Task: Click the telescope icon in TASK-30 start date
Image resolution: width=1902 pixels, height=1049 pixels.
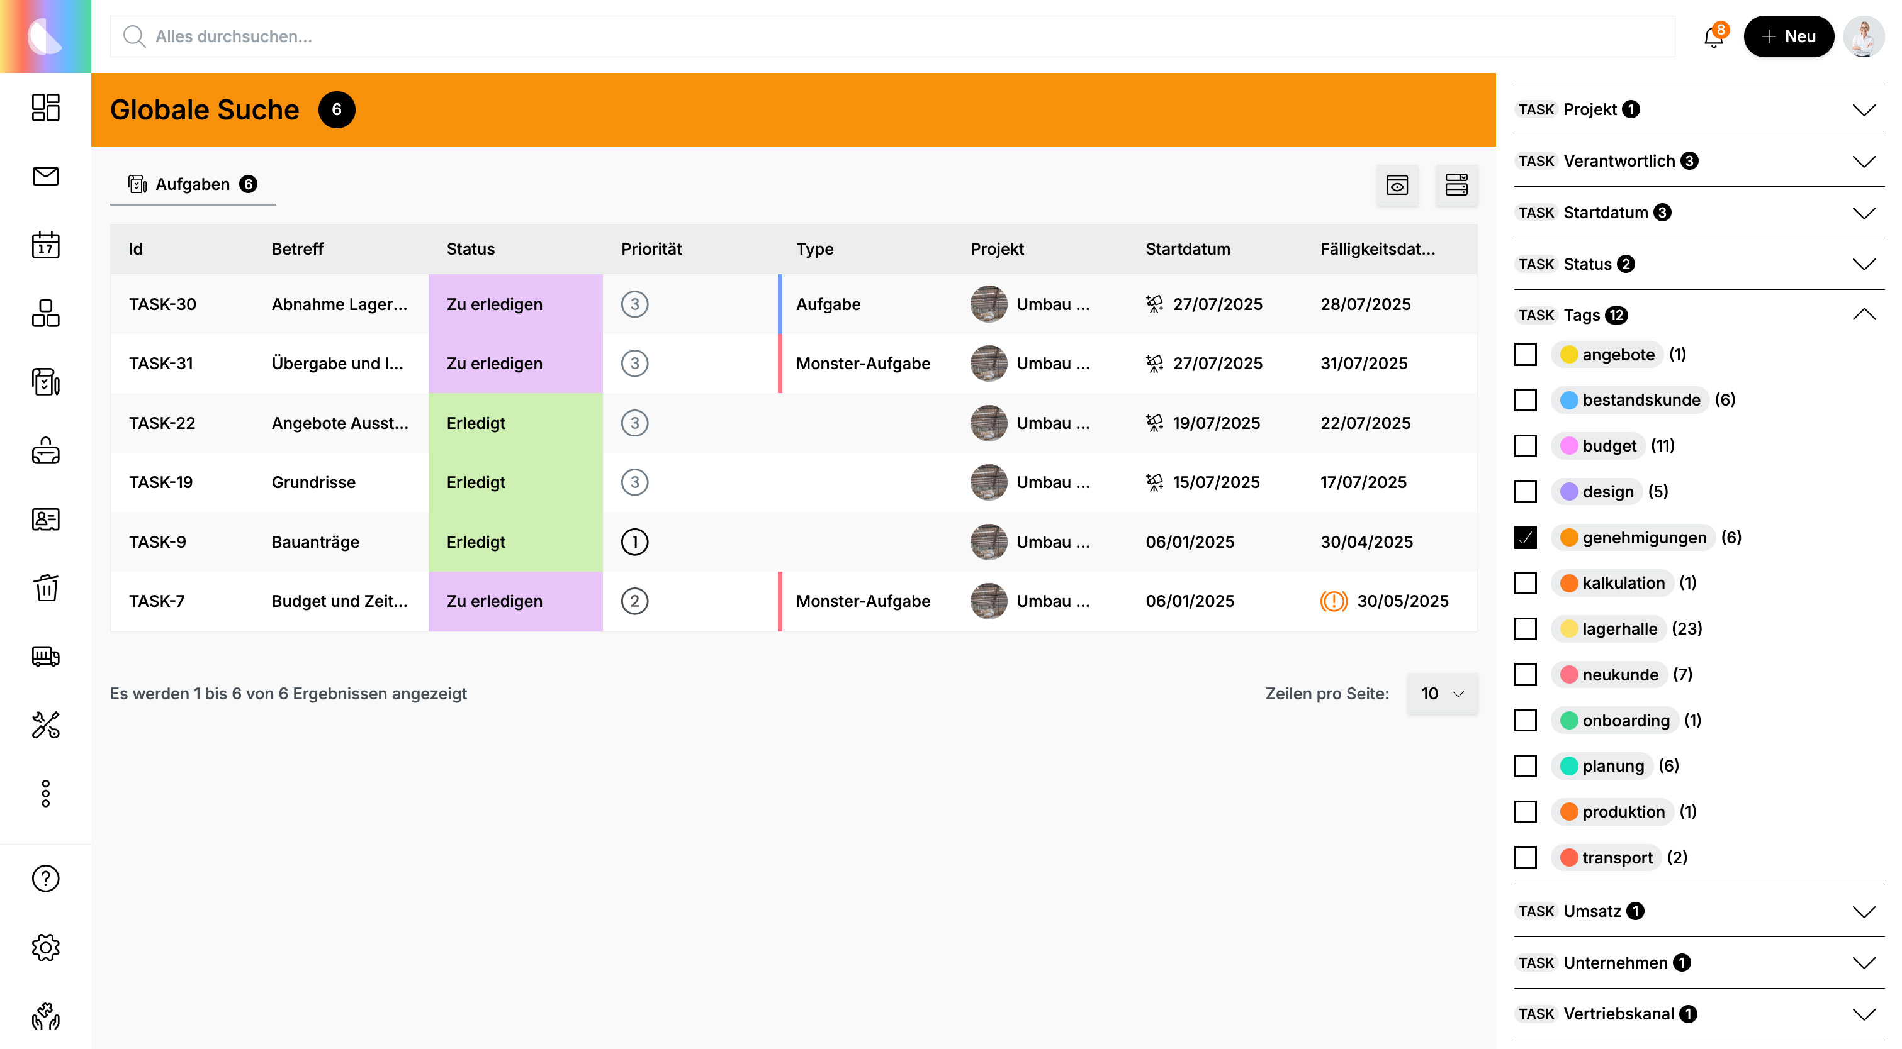Action: point(1154,304)
